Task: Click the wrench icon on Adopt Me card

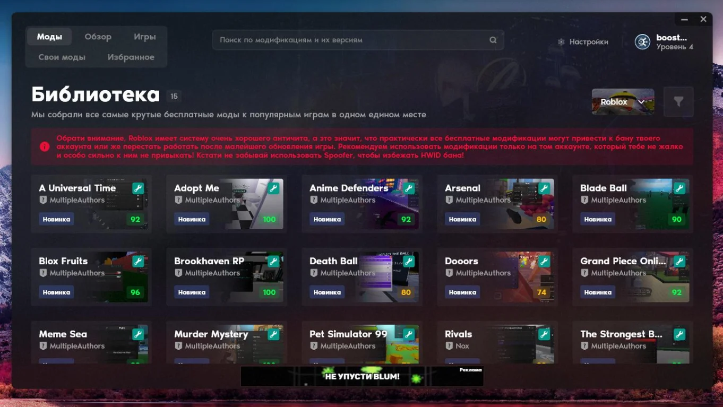Action: coord(273,188)
